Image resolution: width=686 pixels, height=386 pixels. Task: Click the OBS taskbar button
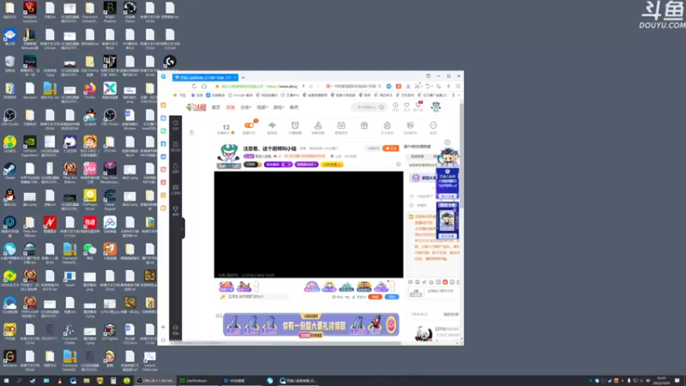point(154,381)
